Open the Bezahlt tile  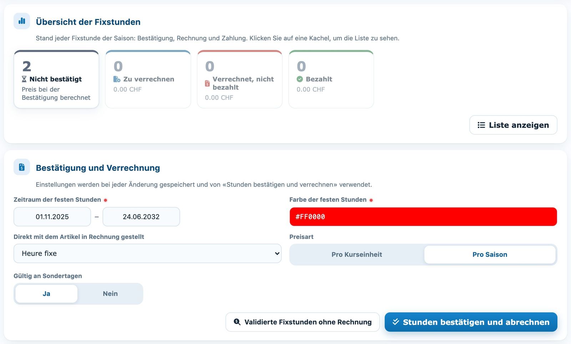click(331, 79)
